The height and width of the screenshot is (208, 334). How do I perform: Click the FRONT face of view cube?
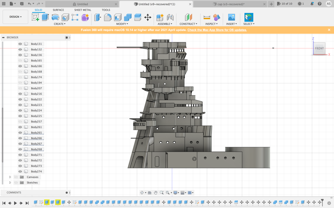point(319,48)
